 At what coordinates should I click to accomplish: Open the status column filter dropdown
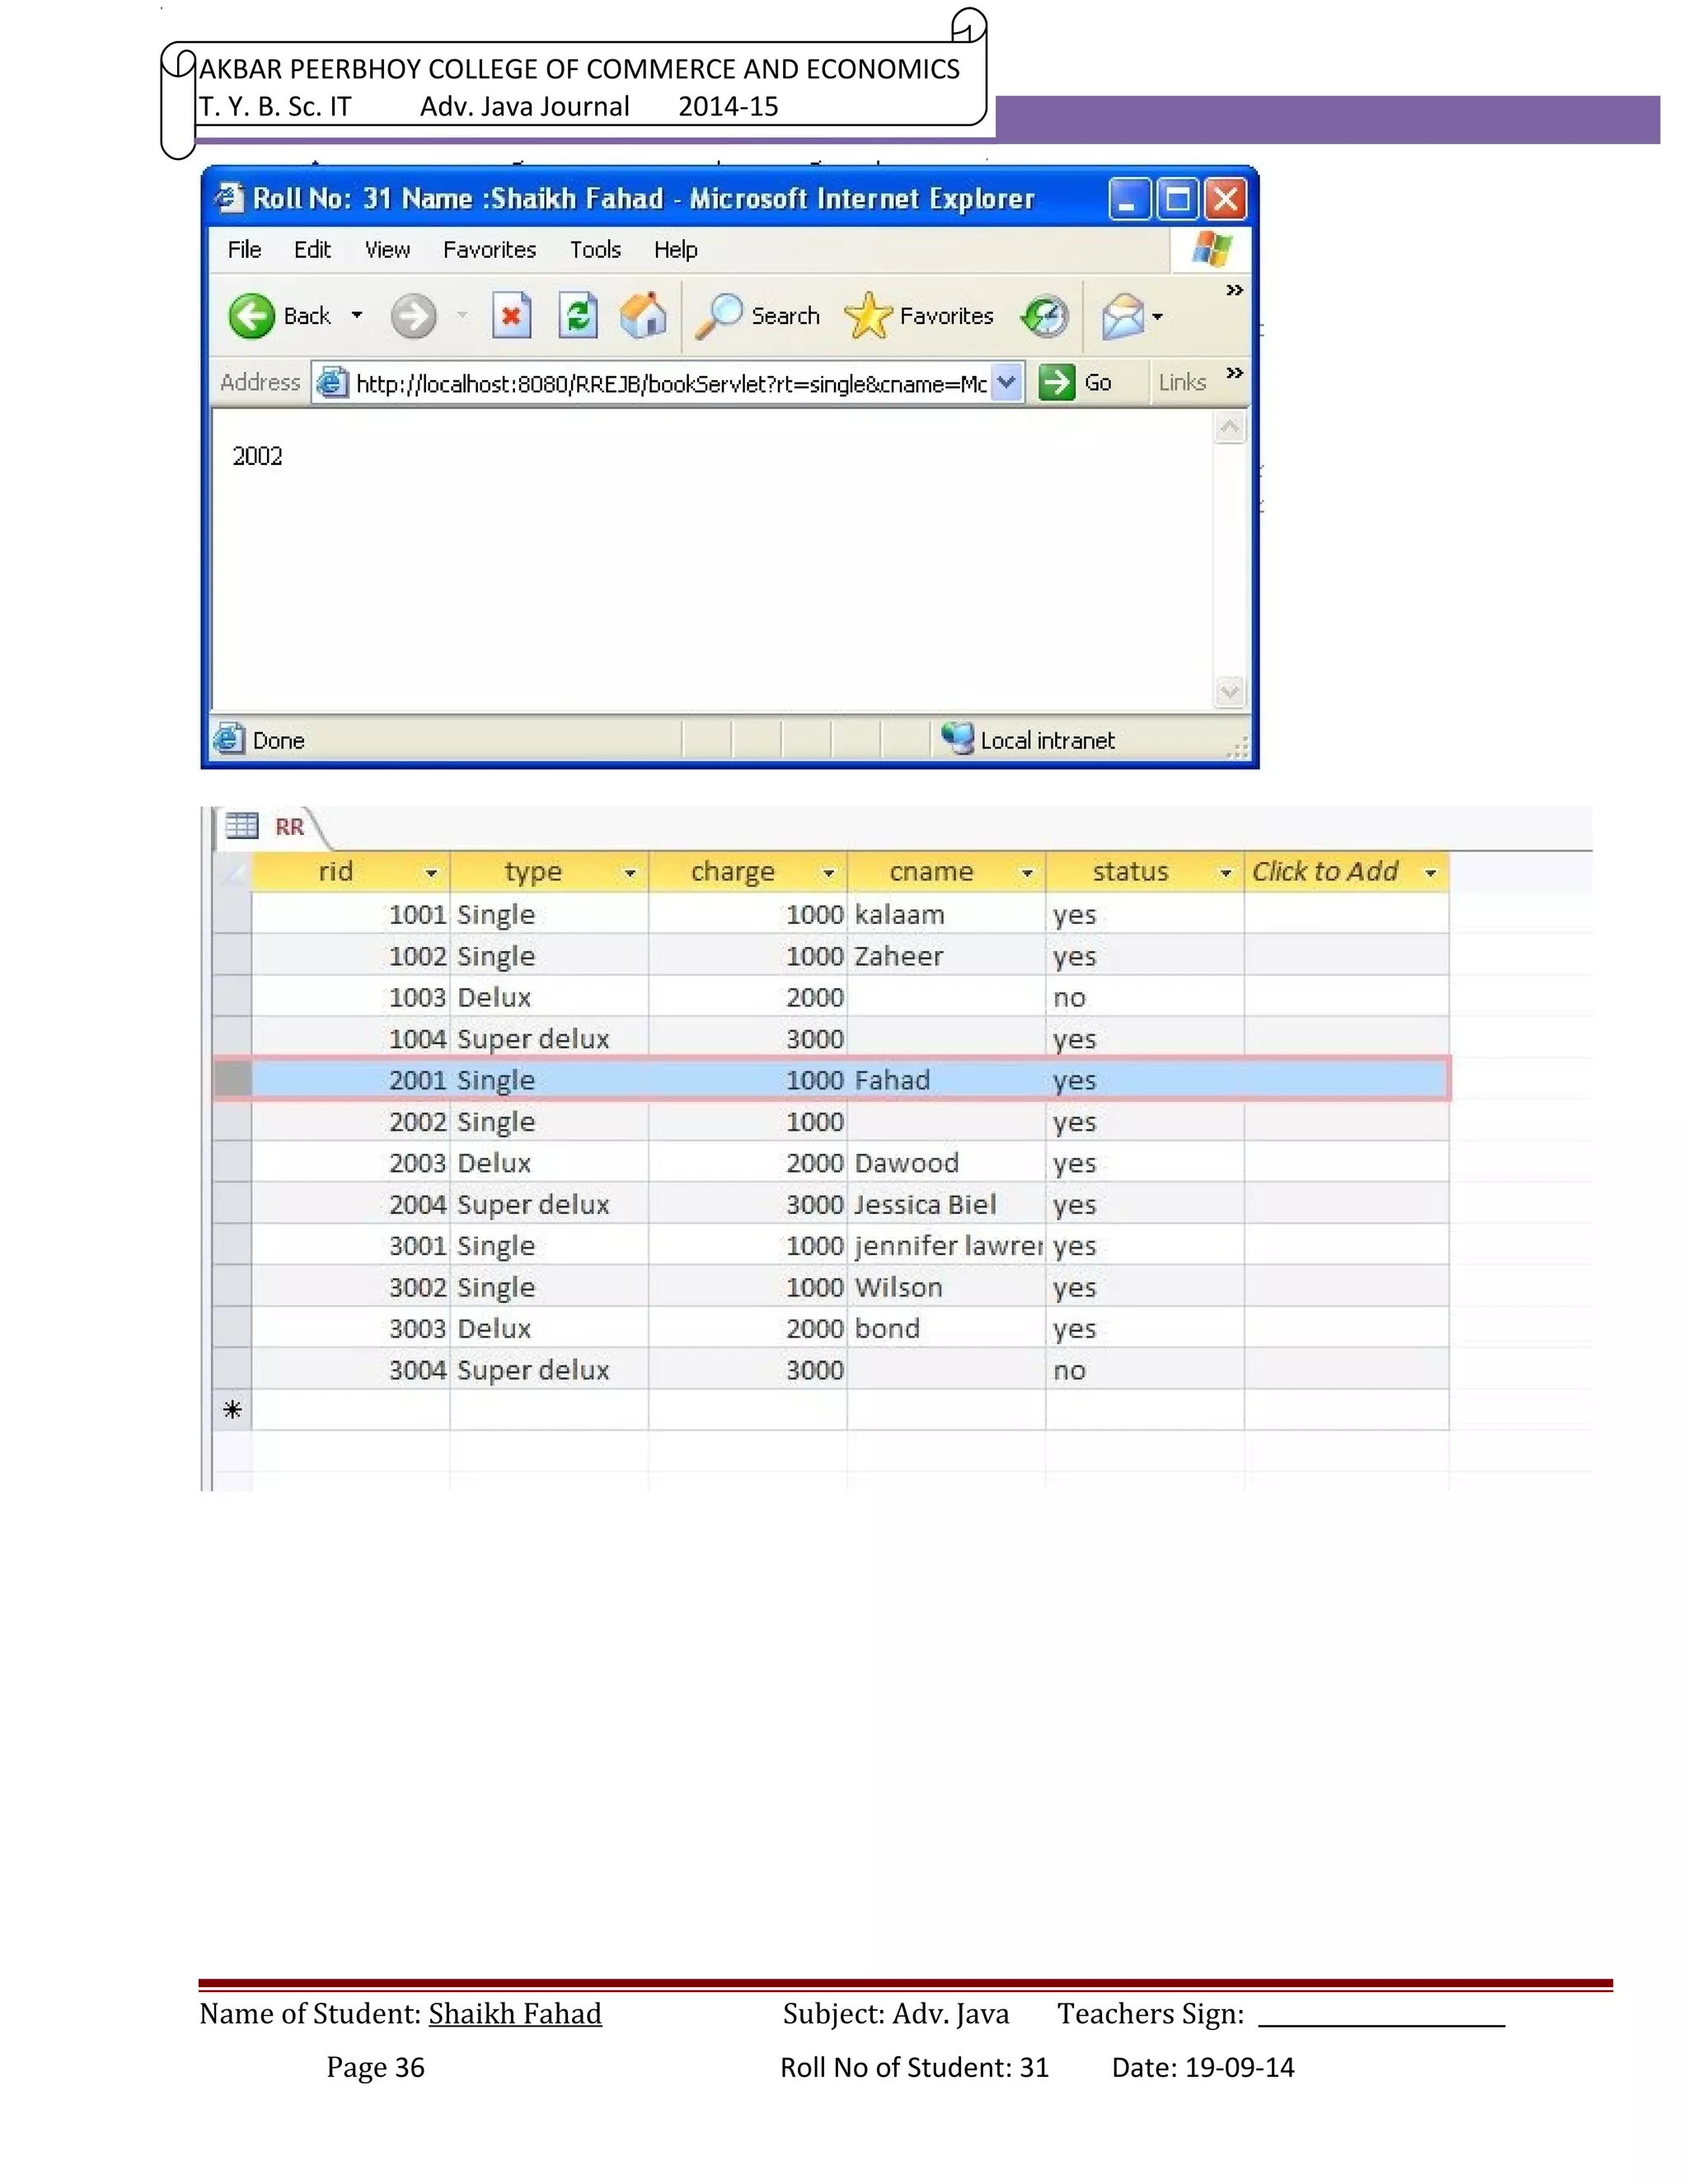coord(1225,873)
